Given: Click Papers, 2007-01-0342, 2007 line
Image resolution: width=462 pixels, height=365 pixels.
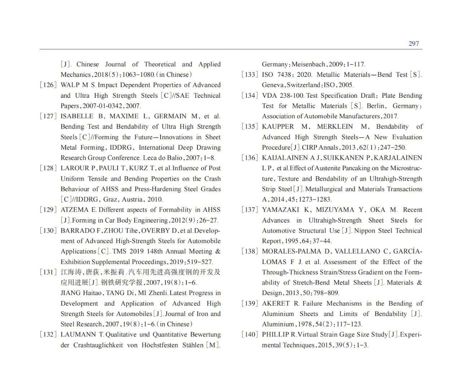Looking at the screenshot, I should click(x=101, y=106).
